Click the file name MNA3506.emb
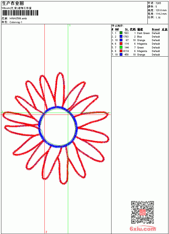169x234 pixels. (x=18, y=19)
